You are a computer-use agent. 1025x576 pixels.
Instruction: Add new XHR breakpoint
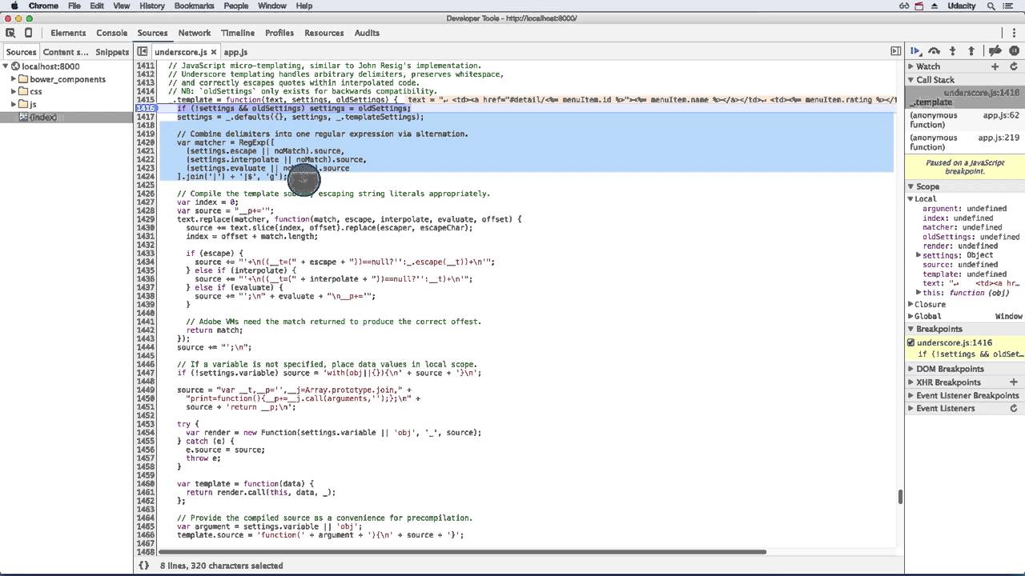[1014, 382]
